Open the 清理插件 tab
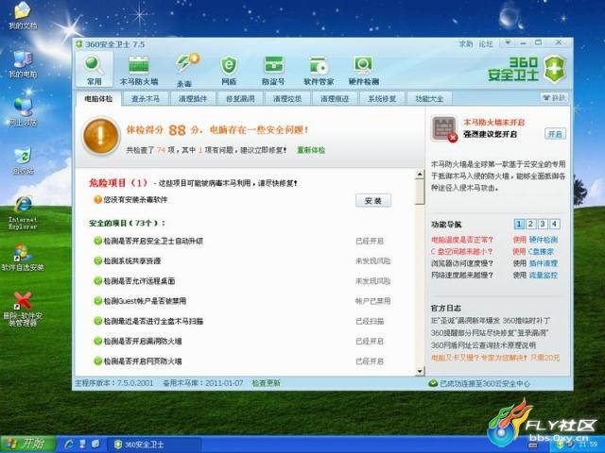 tap(193, 98)
